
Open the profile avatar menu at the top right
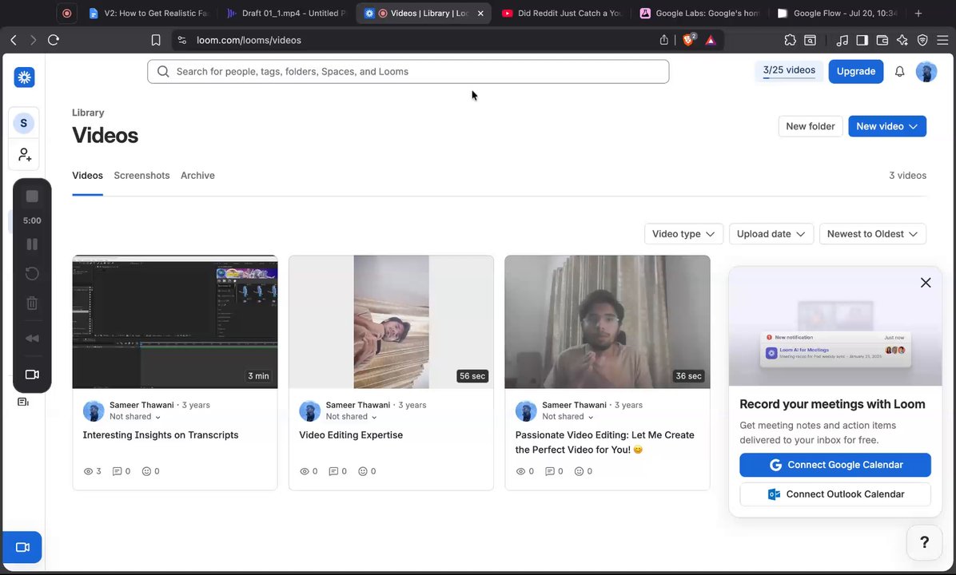(926, 71)
